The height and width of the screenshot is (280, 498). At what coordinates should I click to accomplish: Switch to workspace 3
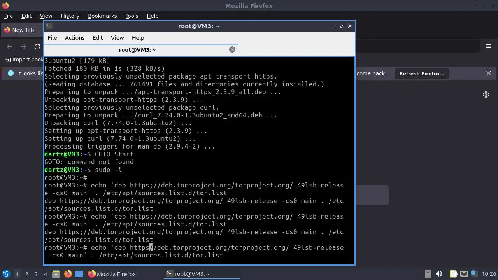coord(36,274)
